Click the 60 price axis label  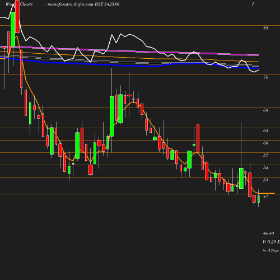click(265, 143)
